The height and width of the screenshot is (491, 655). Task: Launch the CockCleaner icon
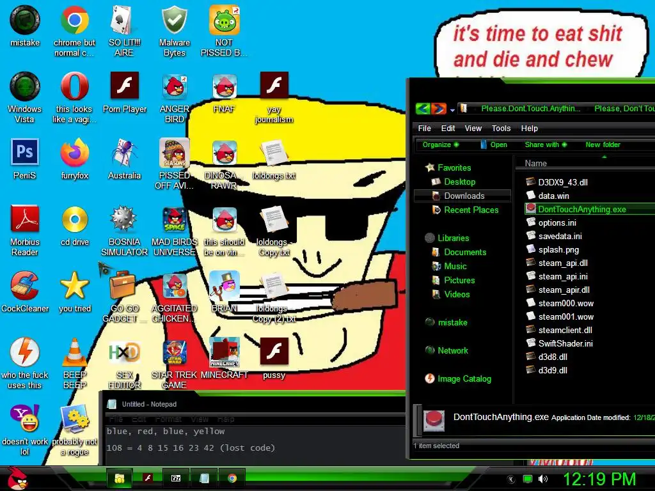25,292
